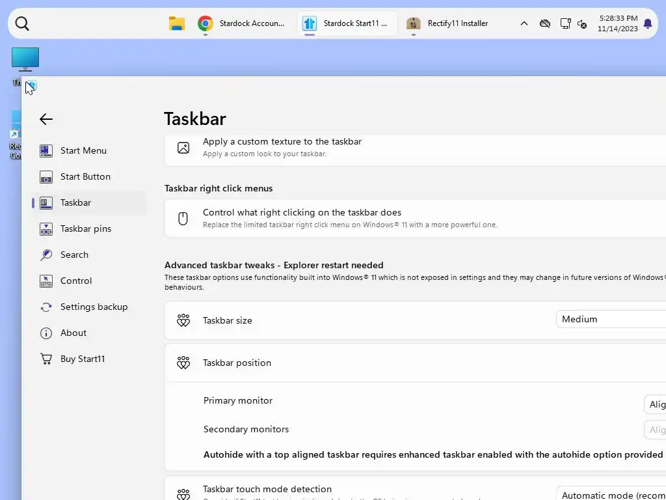Screen dimensions: 666x500
Task: Click the Taskbar right click menus heading
Action: 219,188
